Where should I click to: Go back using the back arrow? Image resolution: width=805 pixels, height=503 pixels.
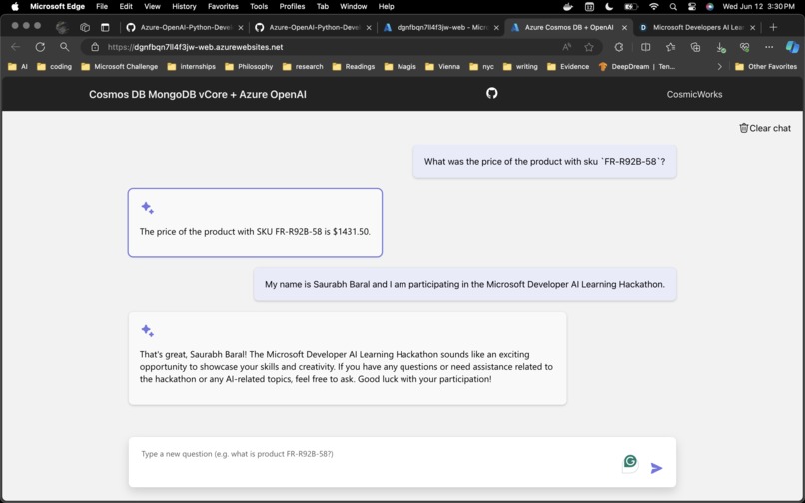(15, 47)
